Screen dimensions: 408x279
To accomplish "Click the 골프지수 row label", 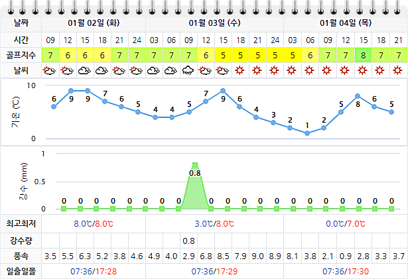I will click(x=21, y=55).
